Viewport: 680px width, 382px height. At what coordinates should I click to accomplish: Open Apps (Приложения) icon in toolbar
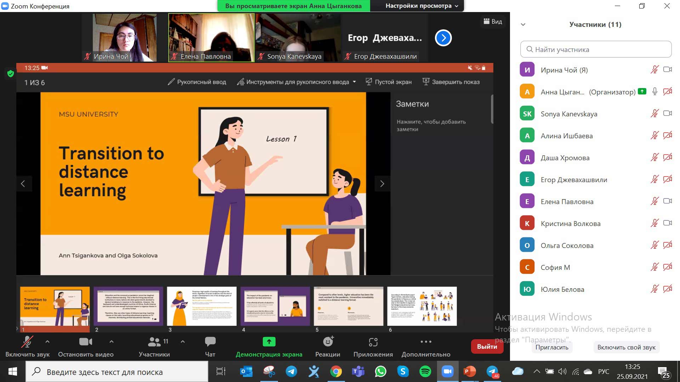[373, 342]
